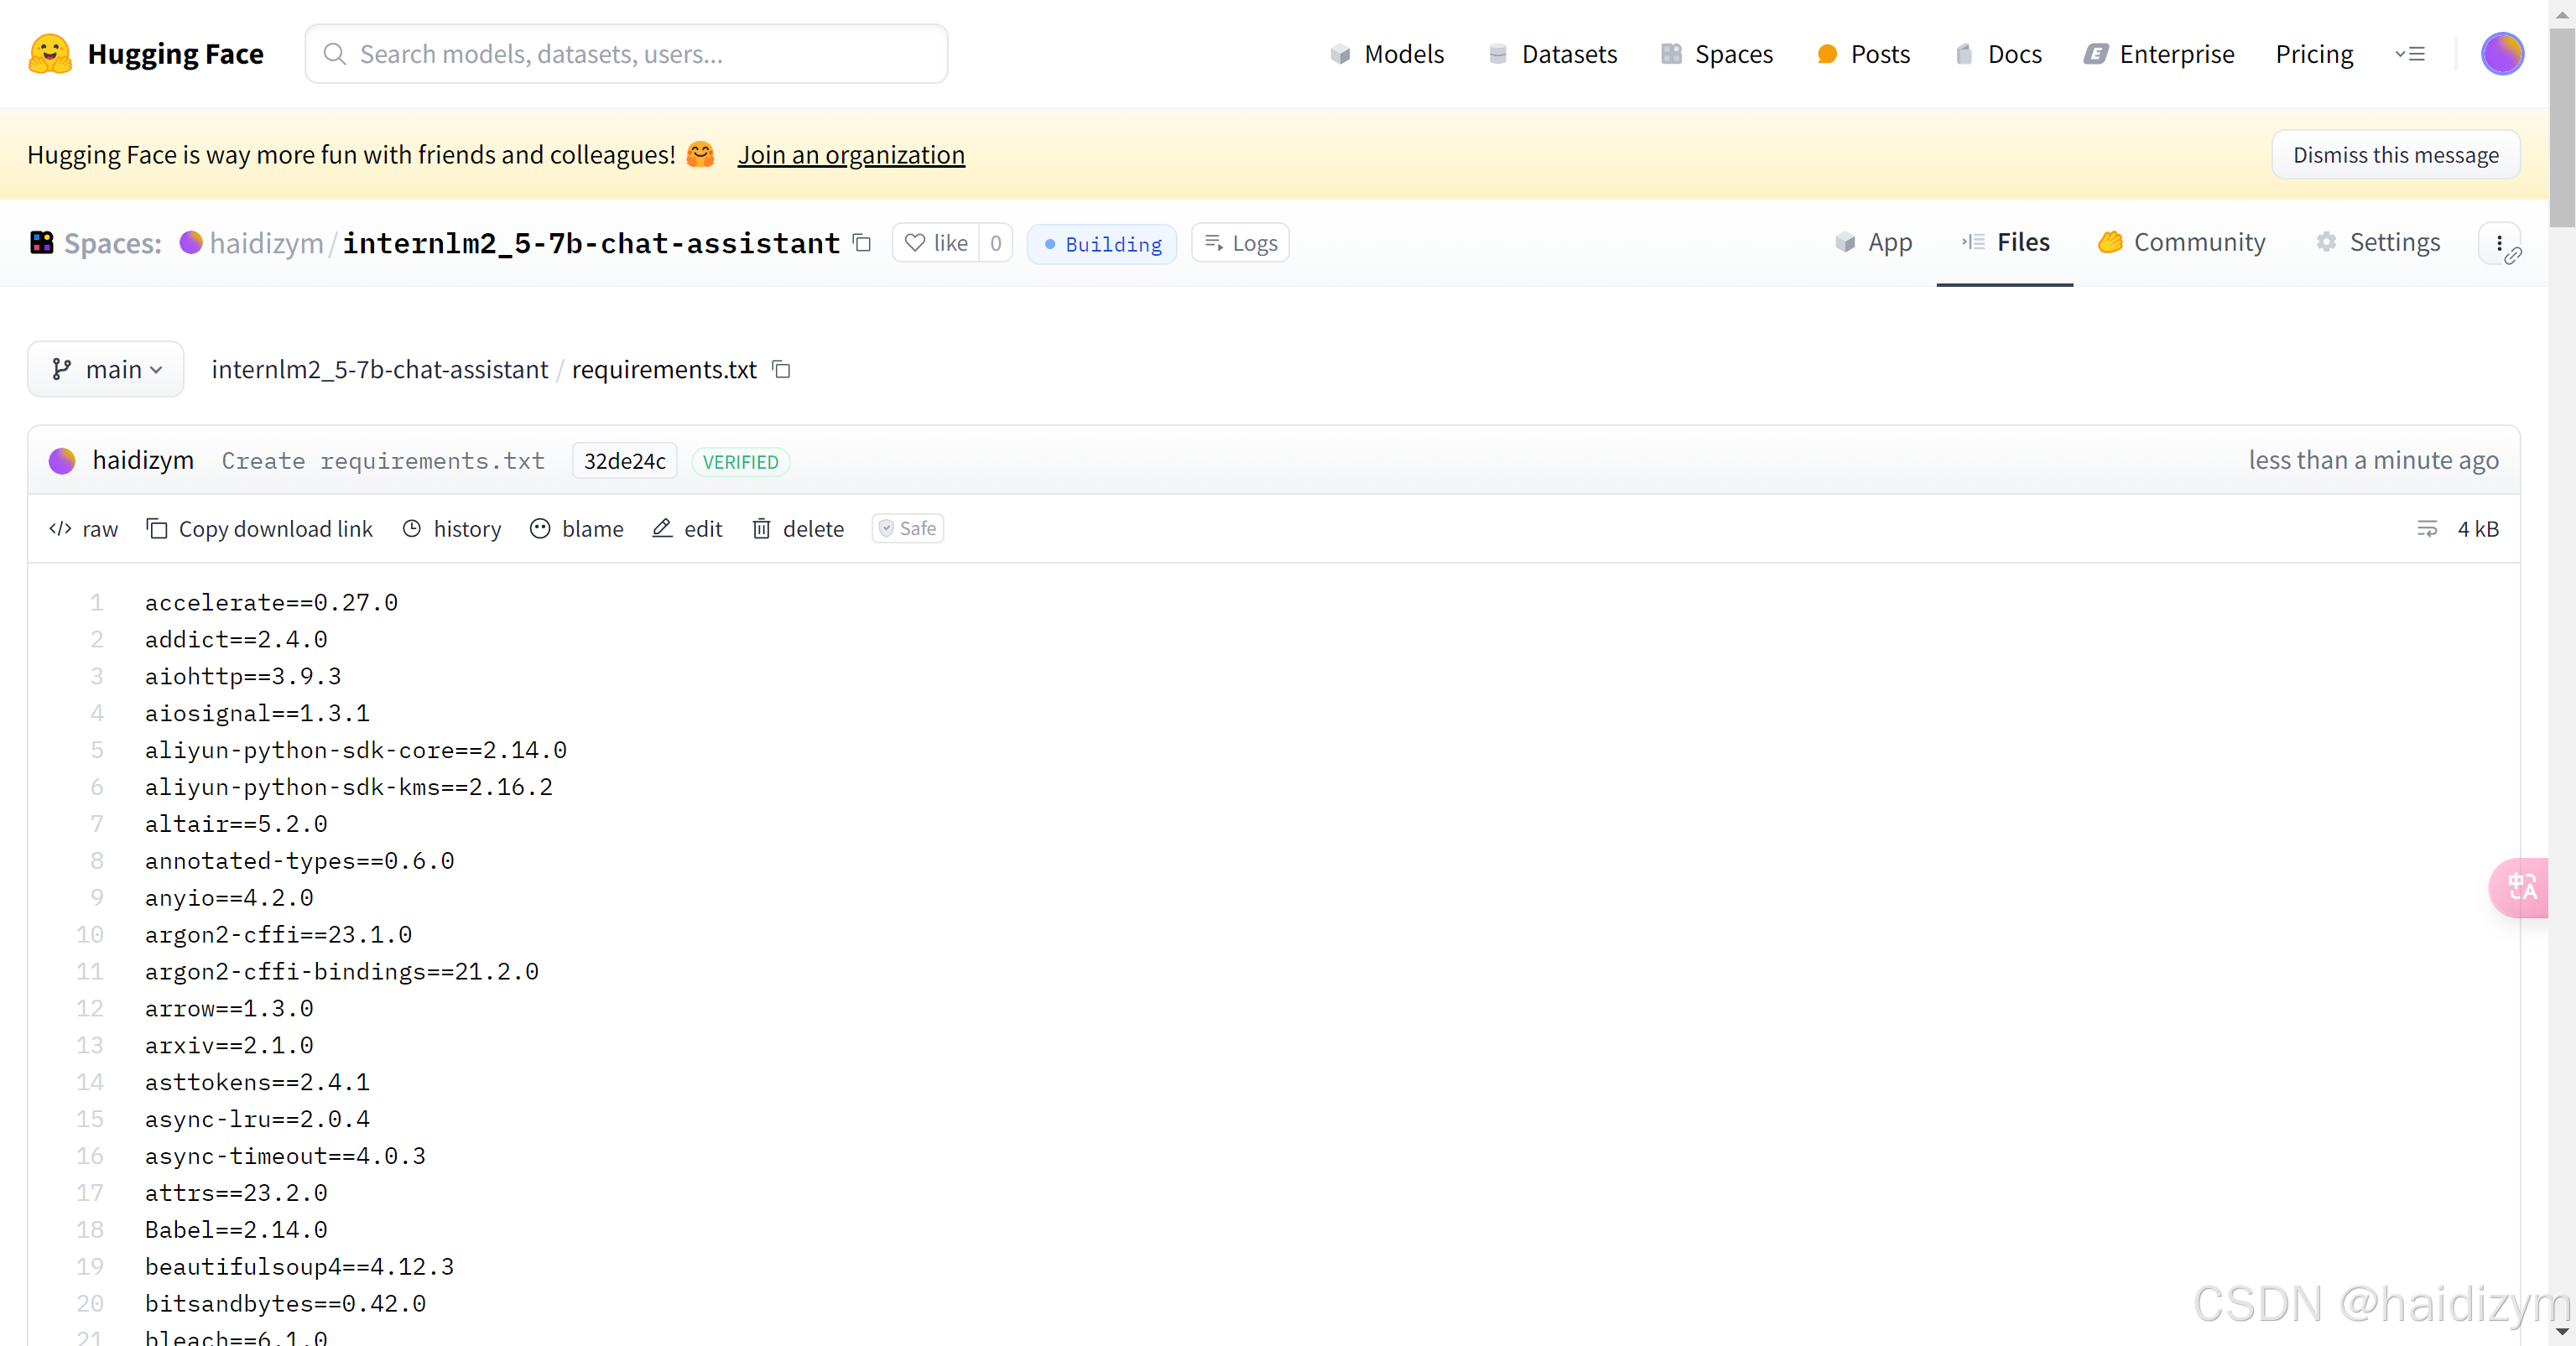Click the line bitsandbytes==0.42.0

(285, 1304)
